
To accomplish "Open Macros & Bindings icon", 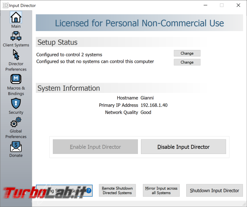I will (x=16, y=79).
